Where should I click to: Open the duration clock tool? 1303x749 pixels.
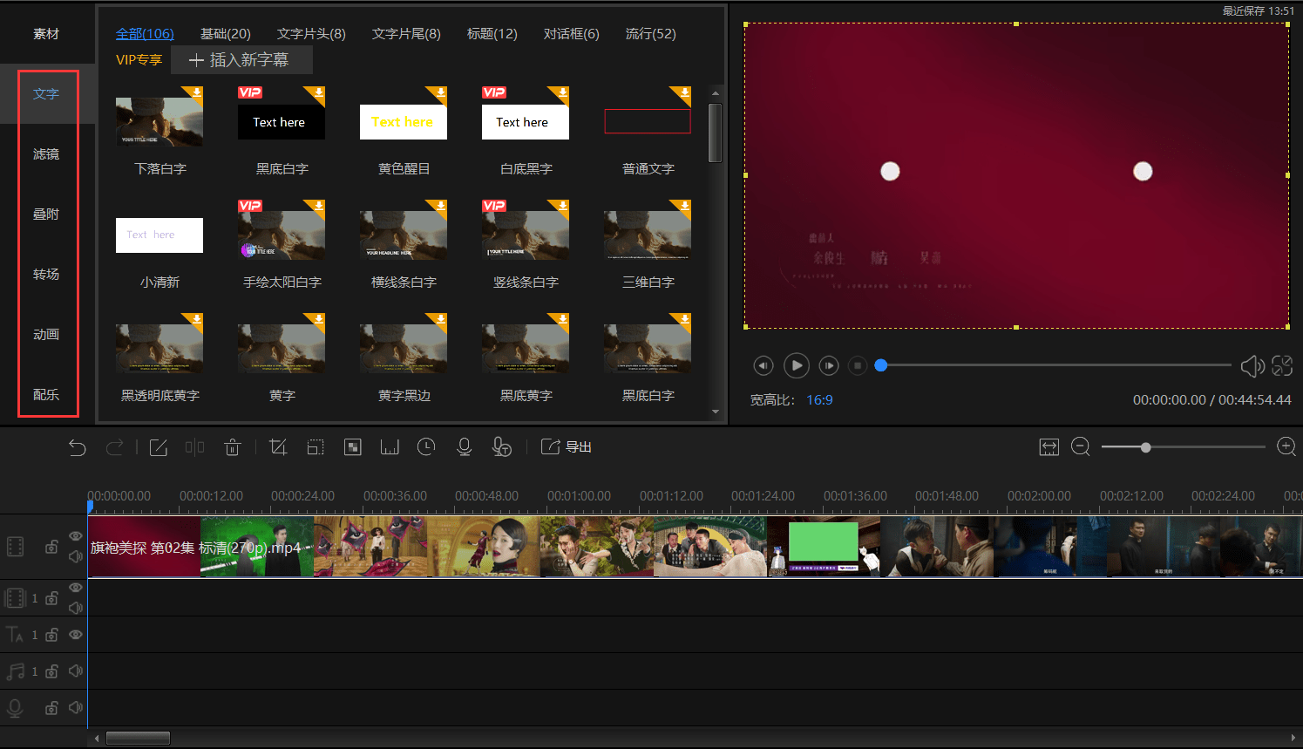(x=426, y=446)
